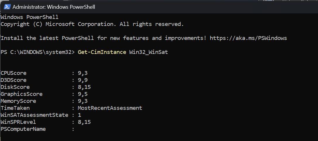Click the "TimeTaken" label
The height and width of the screenshot is (141, 318).
[15, 108]
